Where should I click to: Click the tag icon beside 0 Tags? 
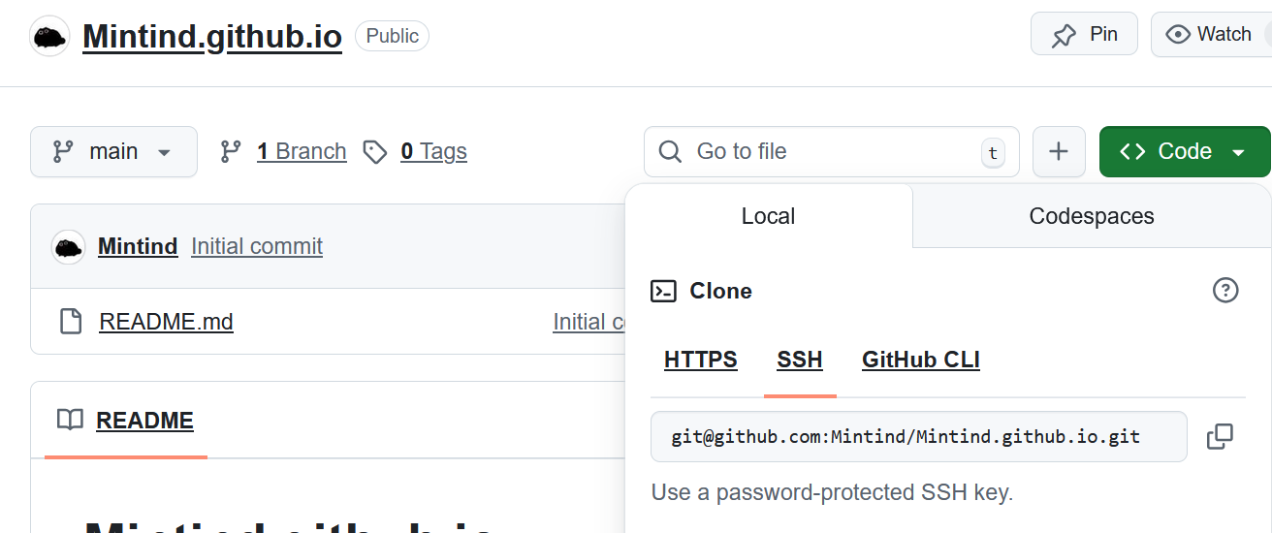pos(375,152)
